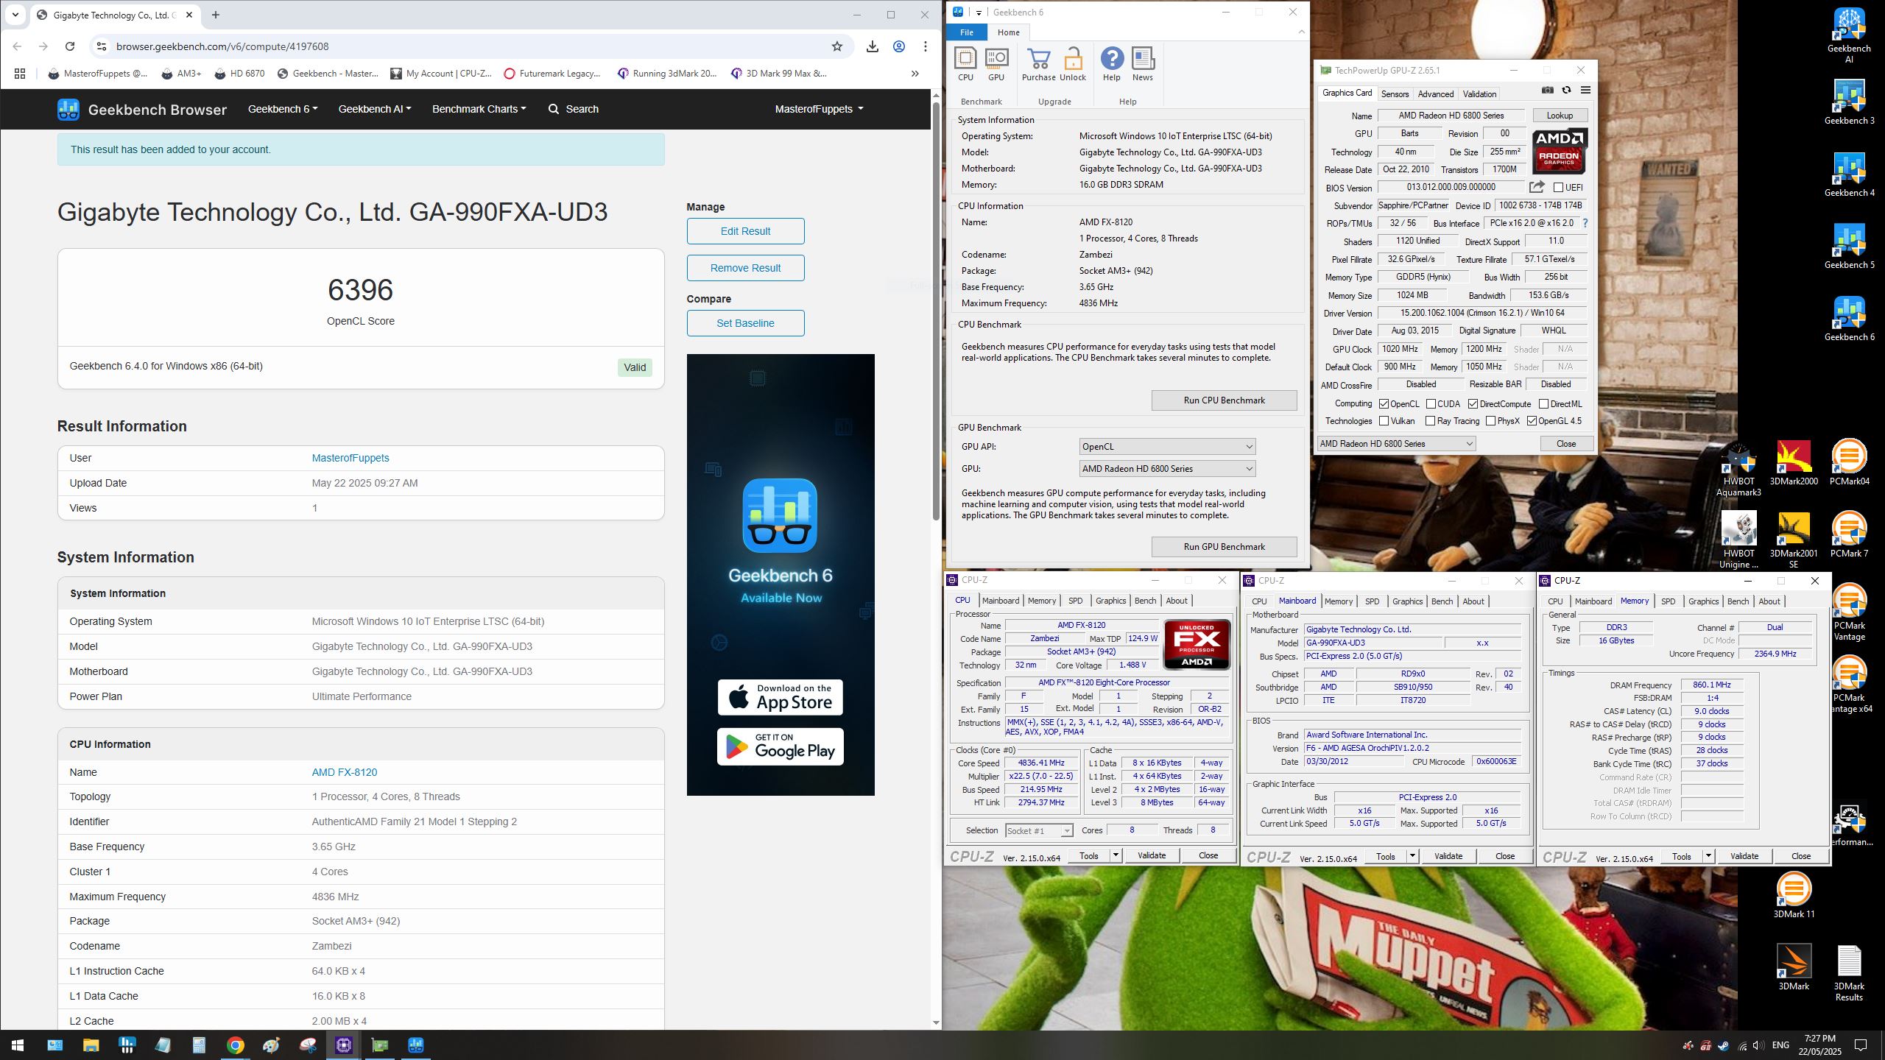The height and width of the screenshot is (1060, 1885).
Task: Toggle the PhysX checkbox in GPU-Z
Action: (1490, 421)
